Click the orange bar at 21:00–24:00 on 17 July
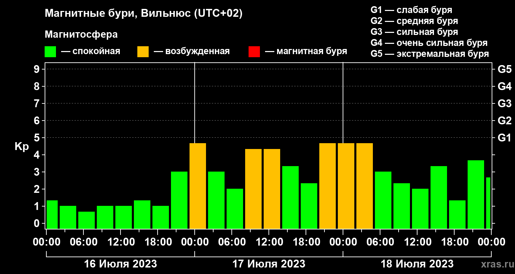This screenshot has height=274, width=515. (328, 186)
